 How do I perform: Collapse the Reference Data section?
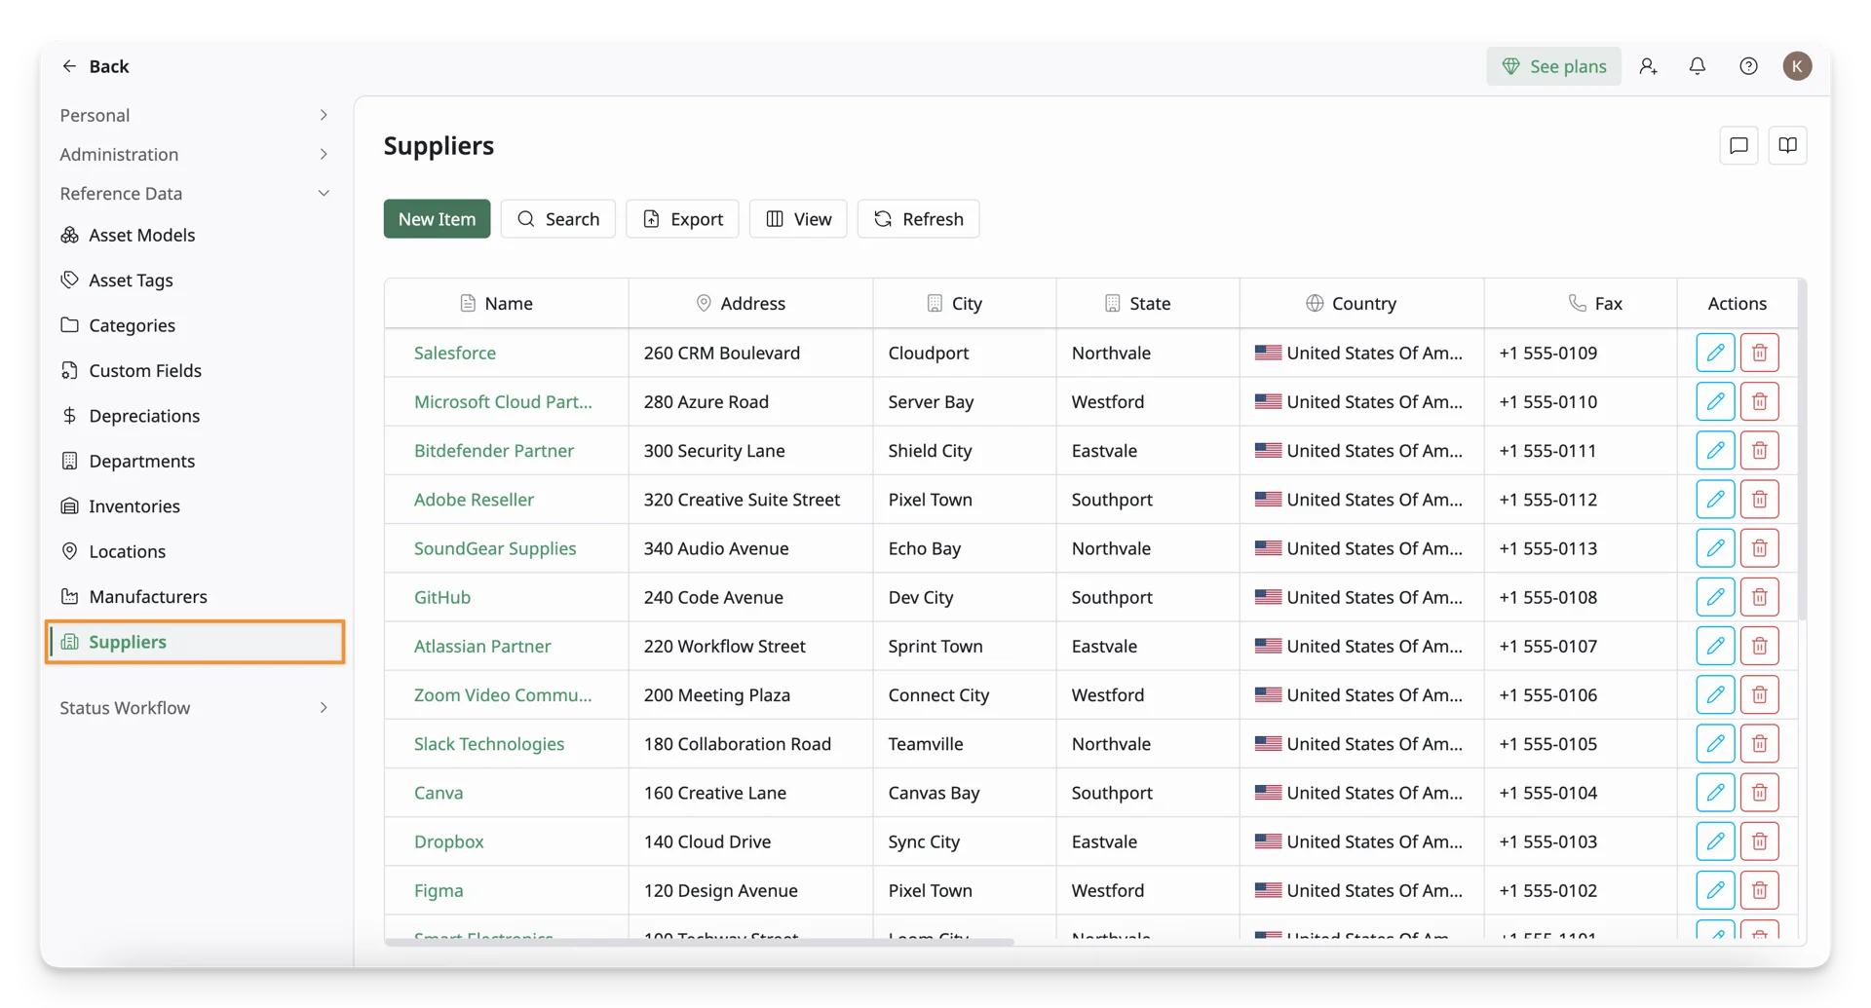(195, 193)
